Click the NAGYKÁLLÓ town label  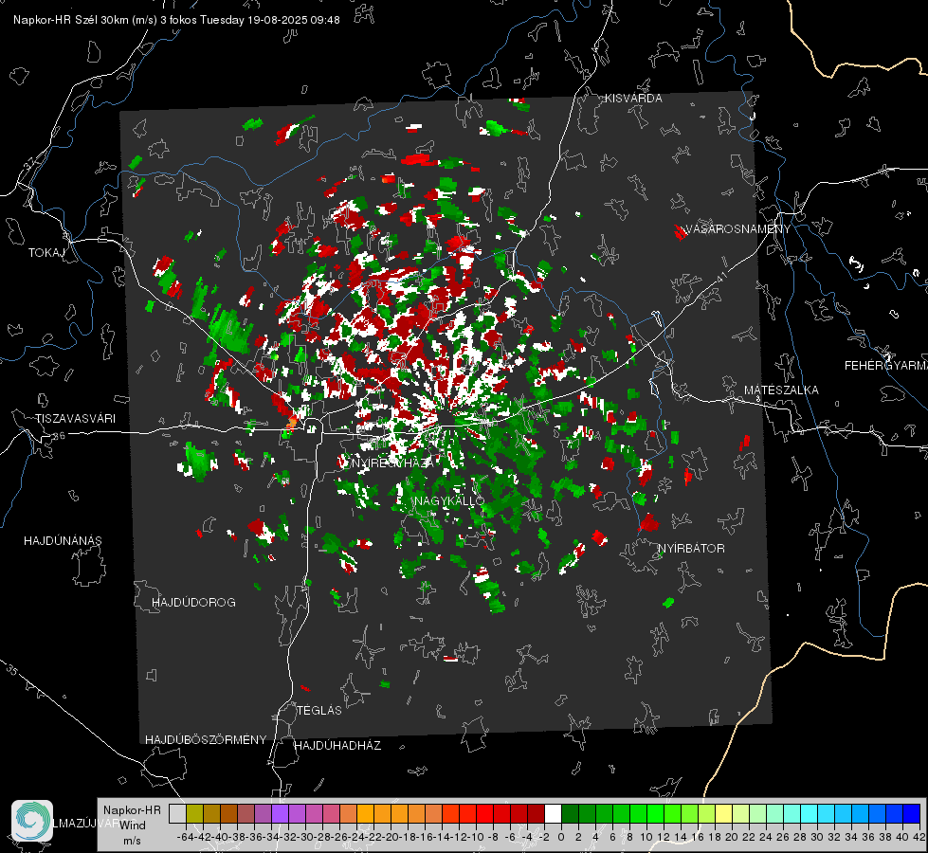pyautogui.click(x=449, y=500)
